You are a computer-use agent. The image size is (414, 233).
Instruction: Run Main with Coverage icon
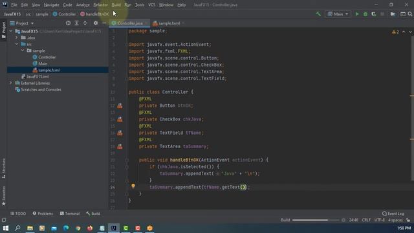coord(374,14)
